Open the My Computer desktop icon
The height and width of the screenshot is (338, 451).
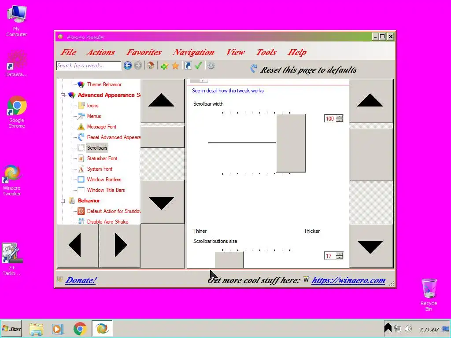[16, 21]
